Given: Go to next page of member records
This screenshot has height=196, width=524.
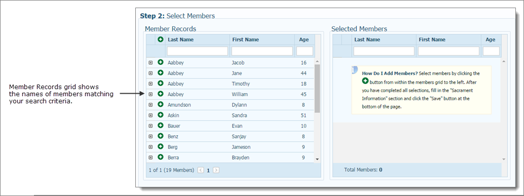Looking at the screenshot, I should [x=216, y=170].
